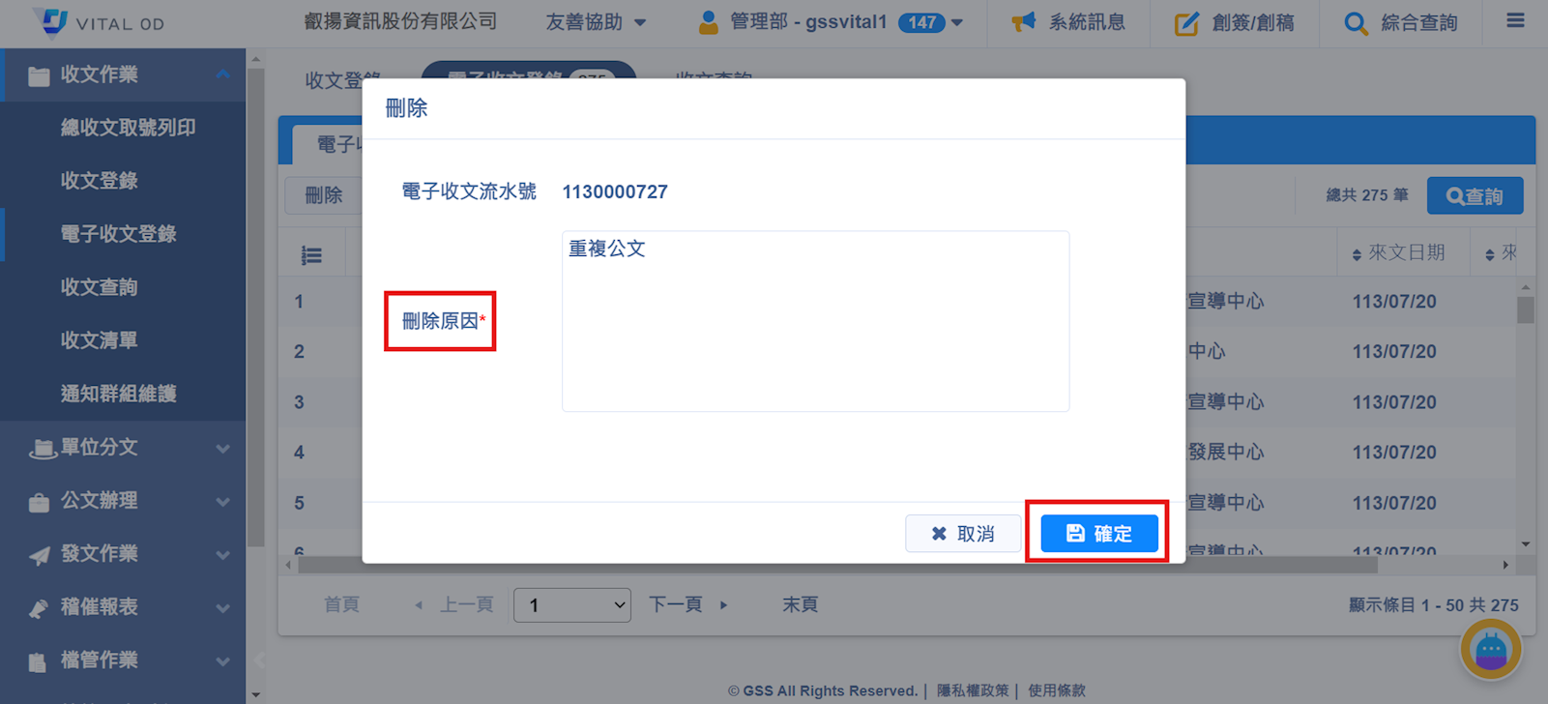
Task: Open 綜合查詢 search icon in header
Action: coord(1356,23)
